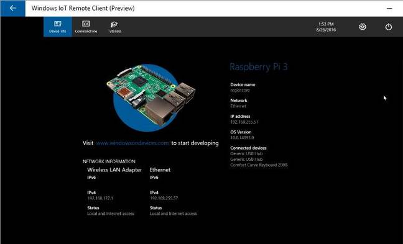Minimize the Remote Client window

click(x=389, y=8)
